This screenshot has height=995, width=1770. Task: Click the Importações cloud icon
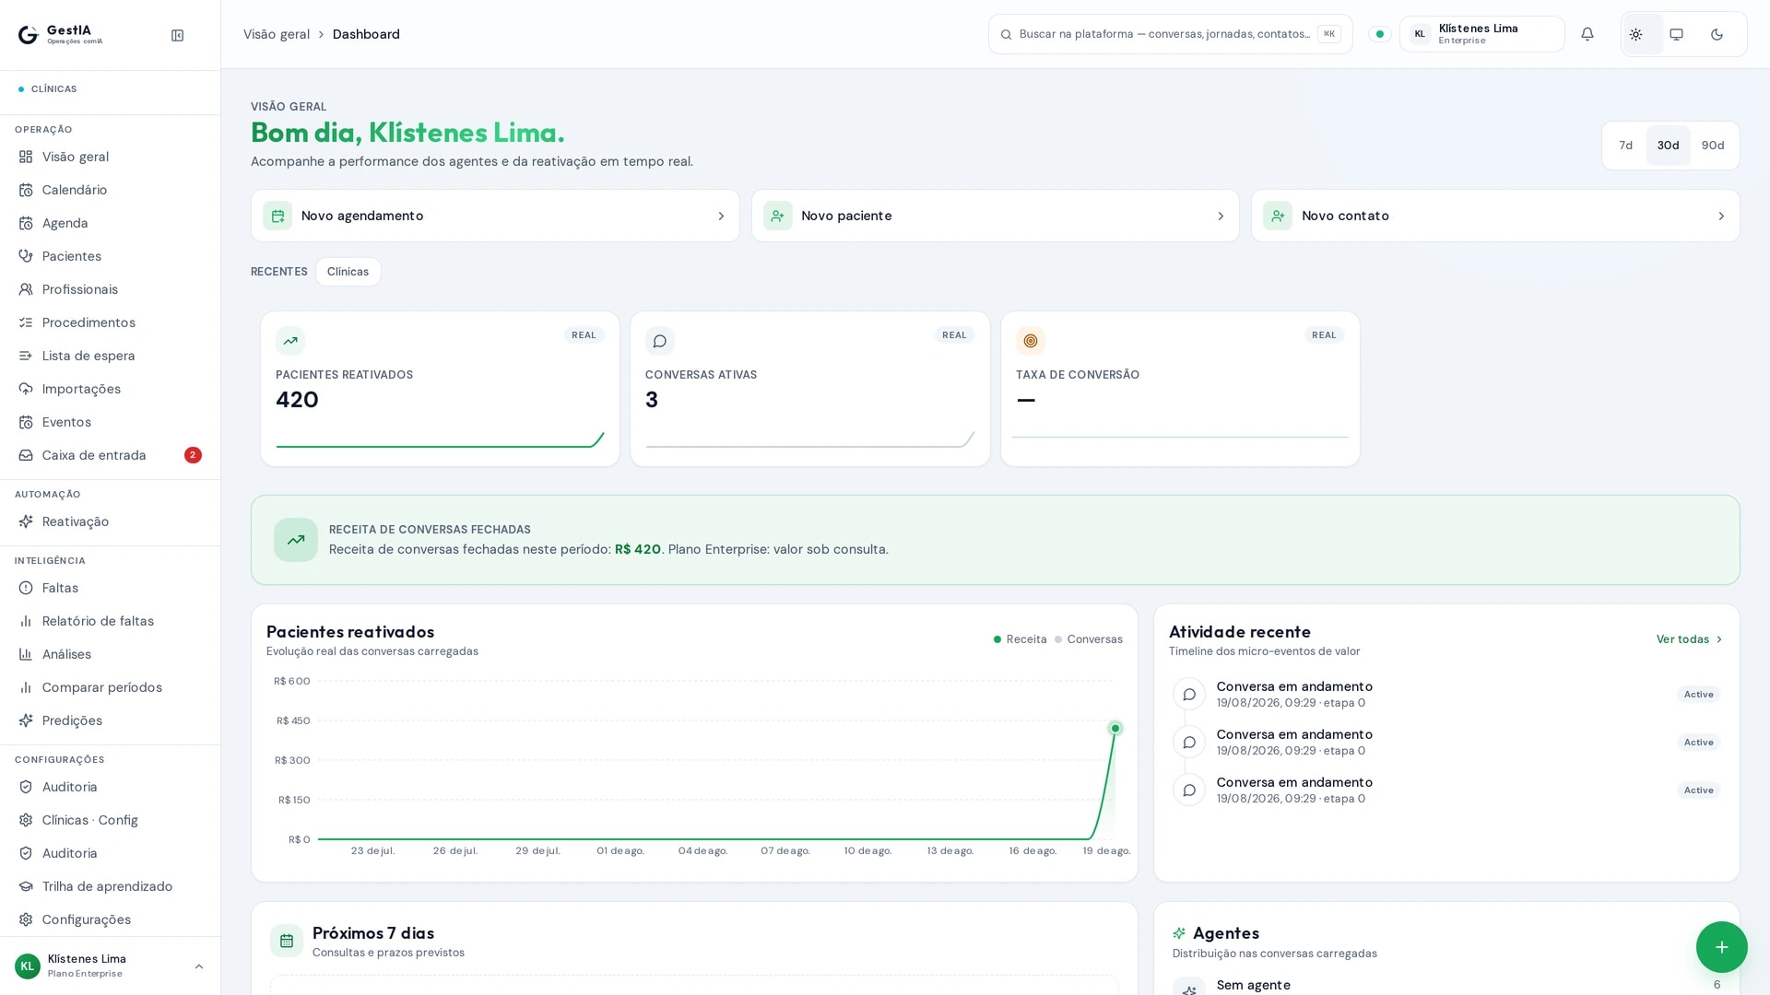tap(26, 389)
